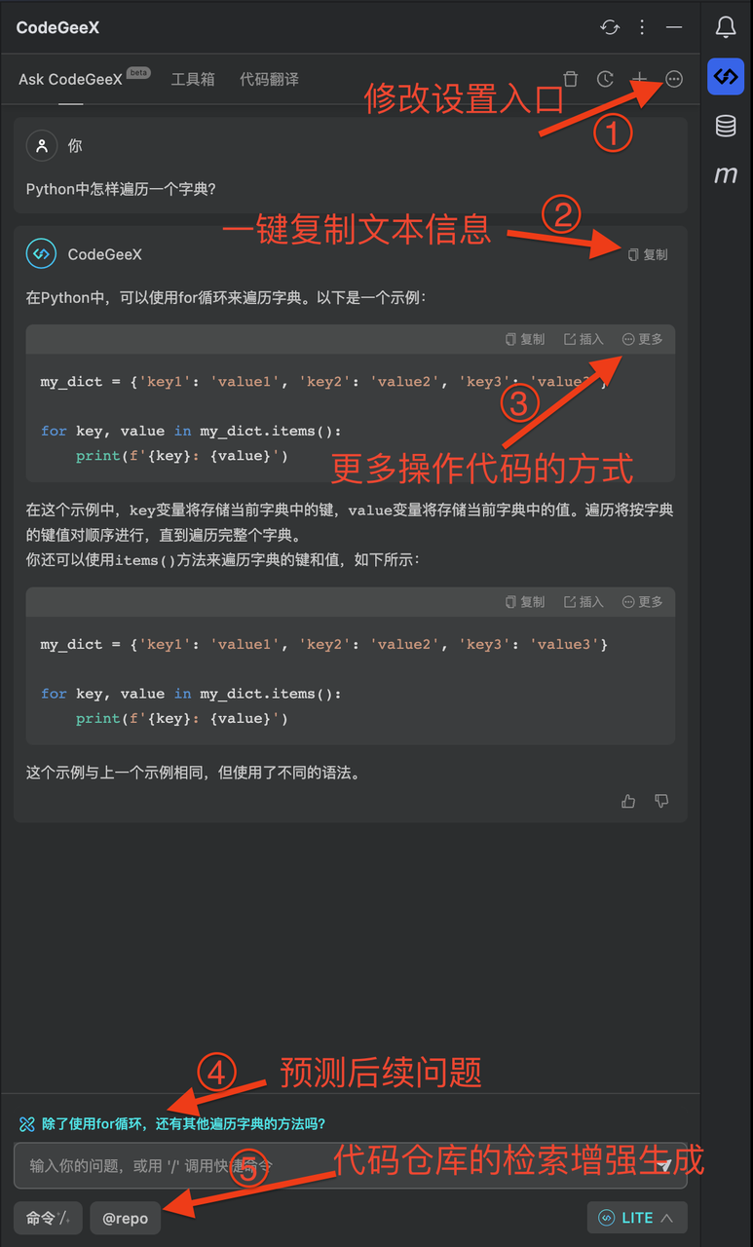This screenshot has width=753, height=1247.
Task: Start new chat with plus icon
Action: pyautogui.click(x=639, y=79)
